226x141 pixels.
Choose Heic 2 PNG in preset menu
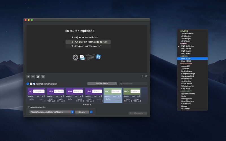[192, 61]
